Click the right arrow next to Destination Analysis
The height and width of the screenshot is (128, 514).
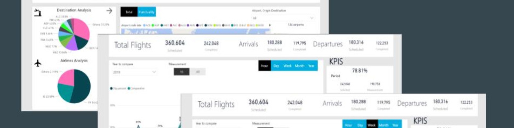(109, 11)
